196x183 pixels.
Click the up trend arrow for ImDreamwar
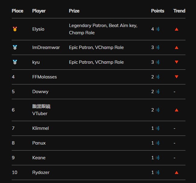coord(176,47)
